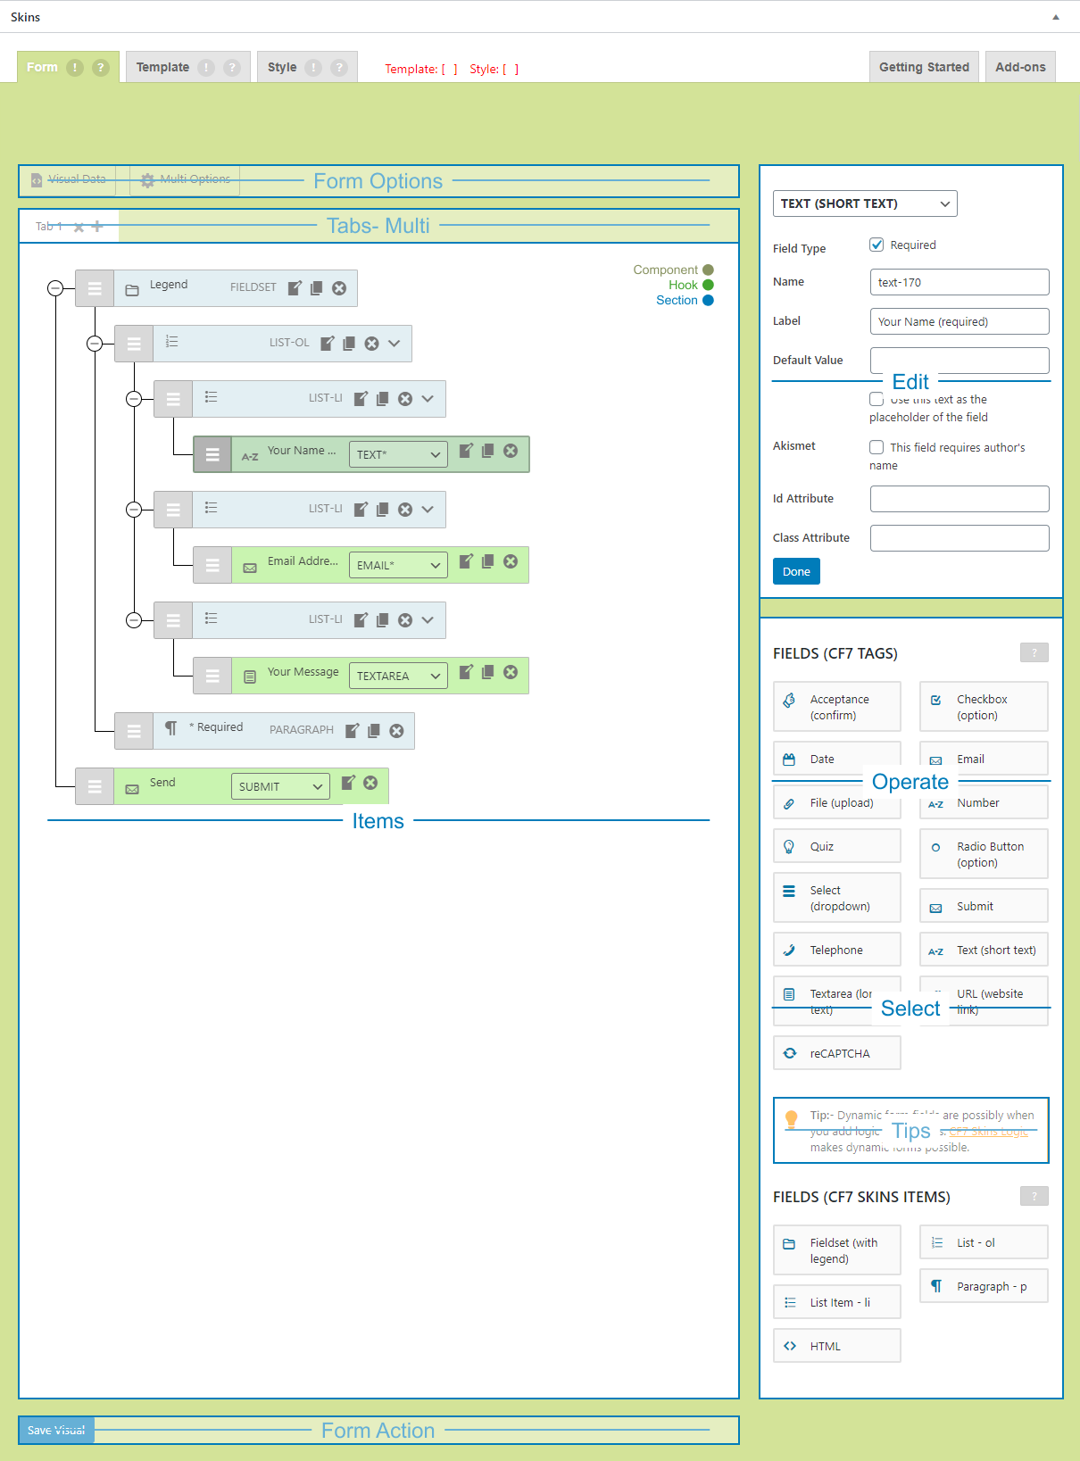Screen dimensions: 1080x1461
Task: Enable use text as placeholder checkbox
Action: [876, 399]
